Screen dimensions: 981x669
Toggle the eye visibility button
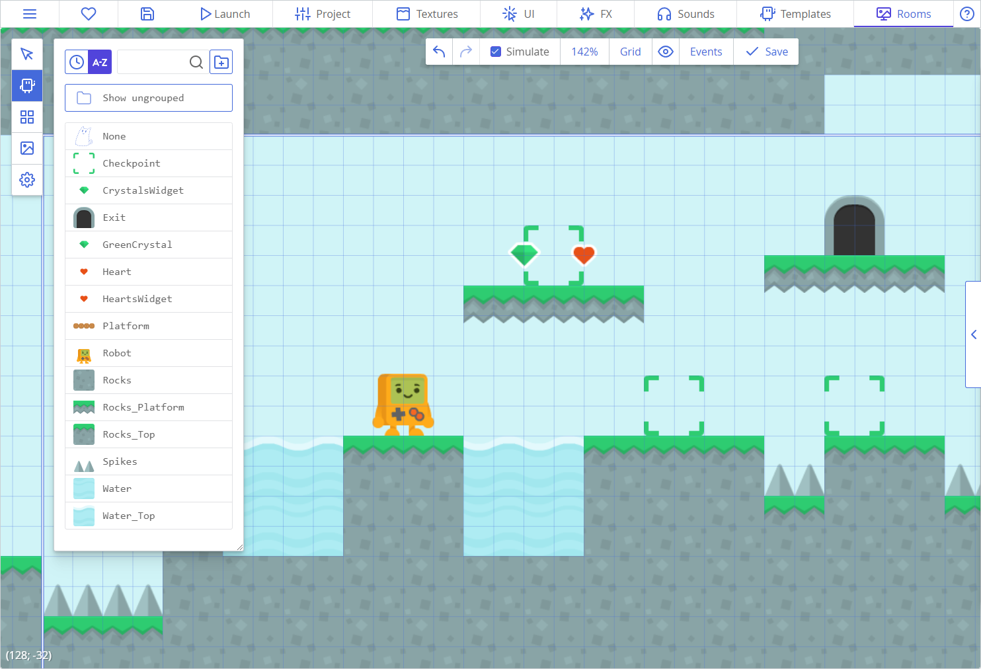click(x=666, y=52)
